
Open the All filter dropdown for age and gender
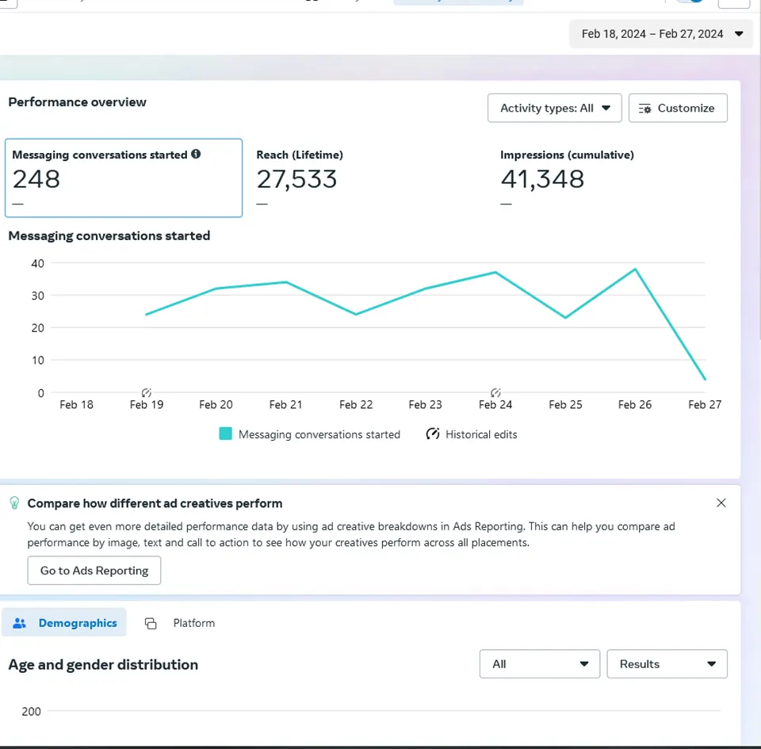click(x=539, y=664)
